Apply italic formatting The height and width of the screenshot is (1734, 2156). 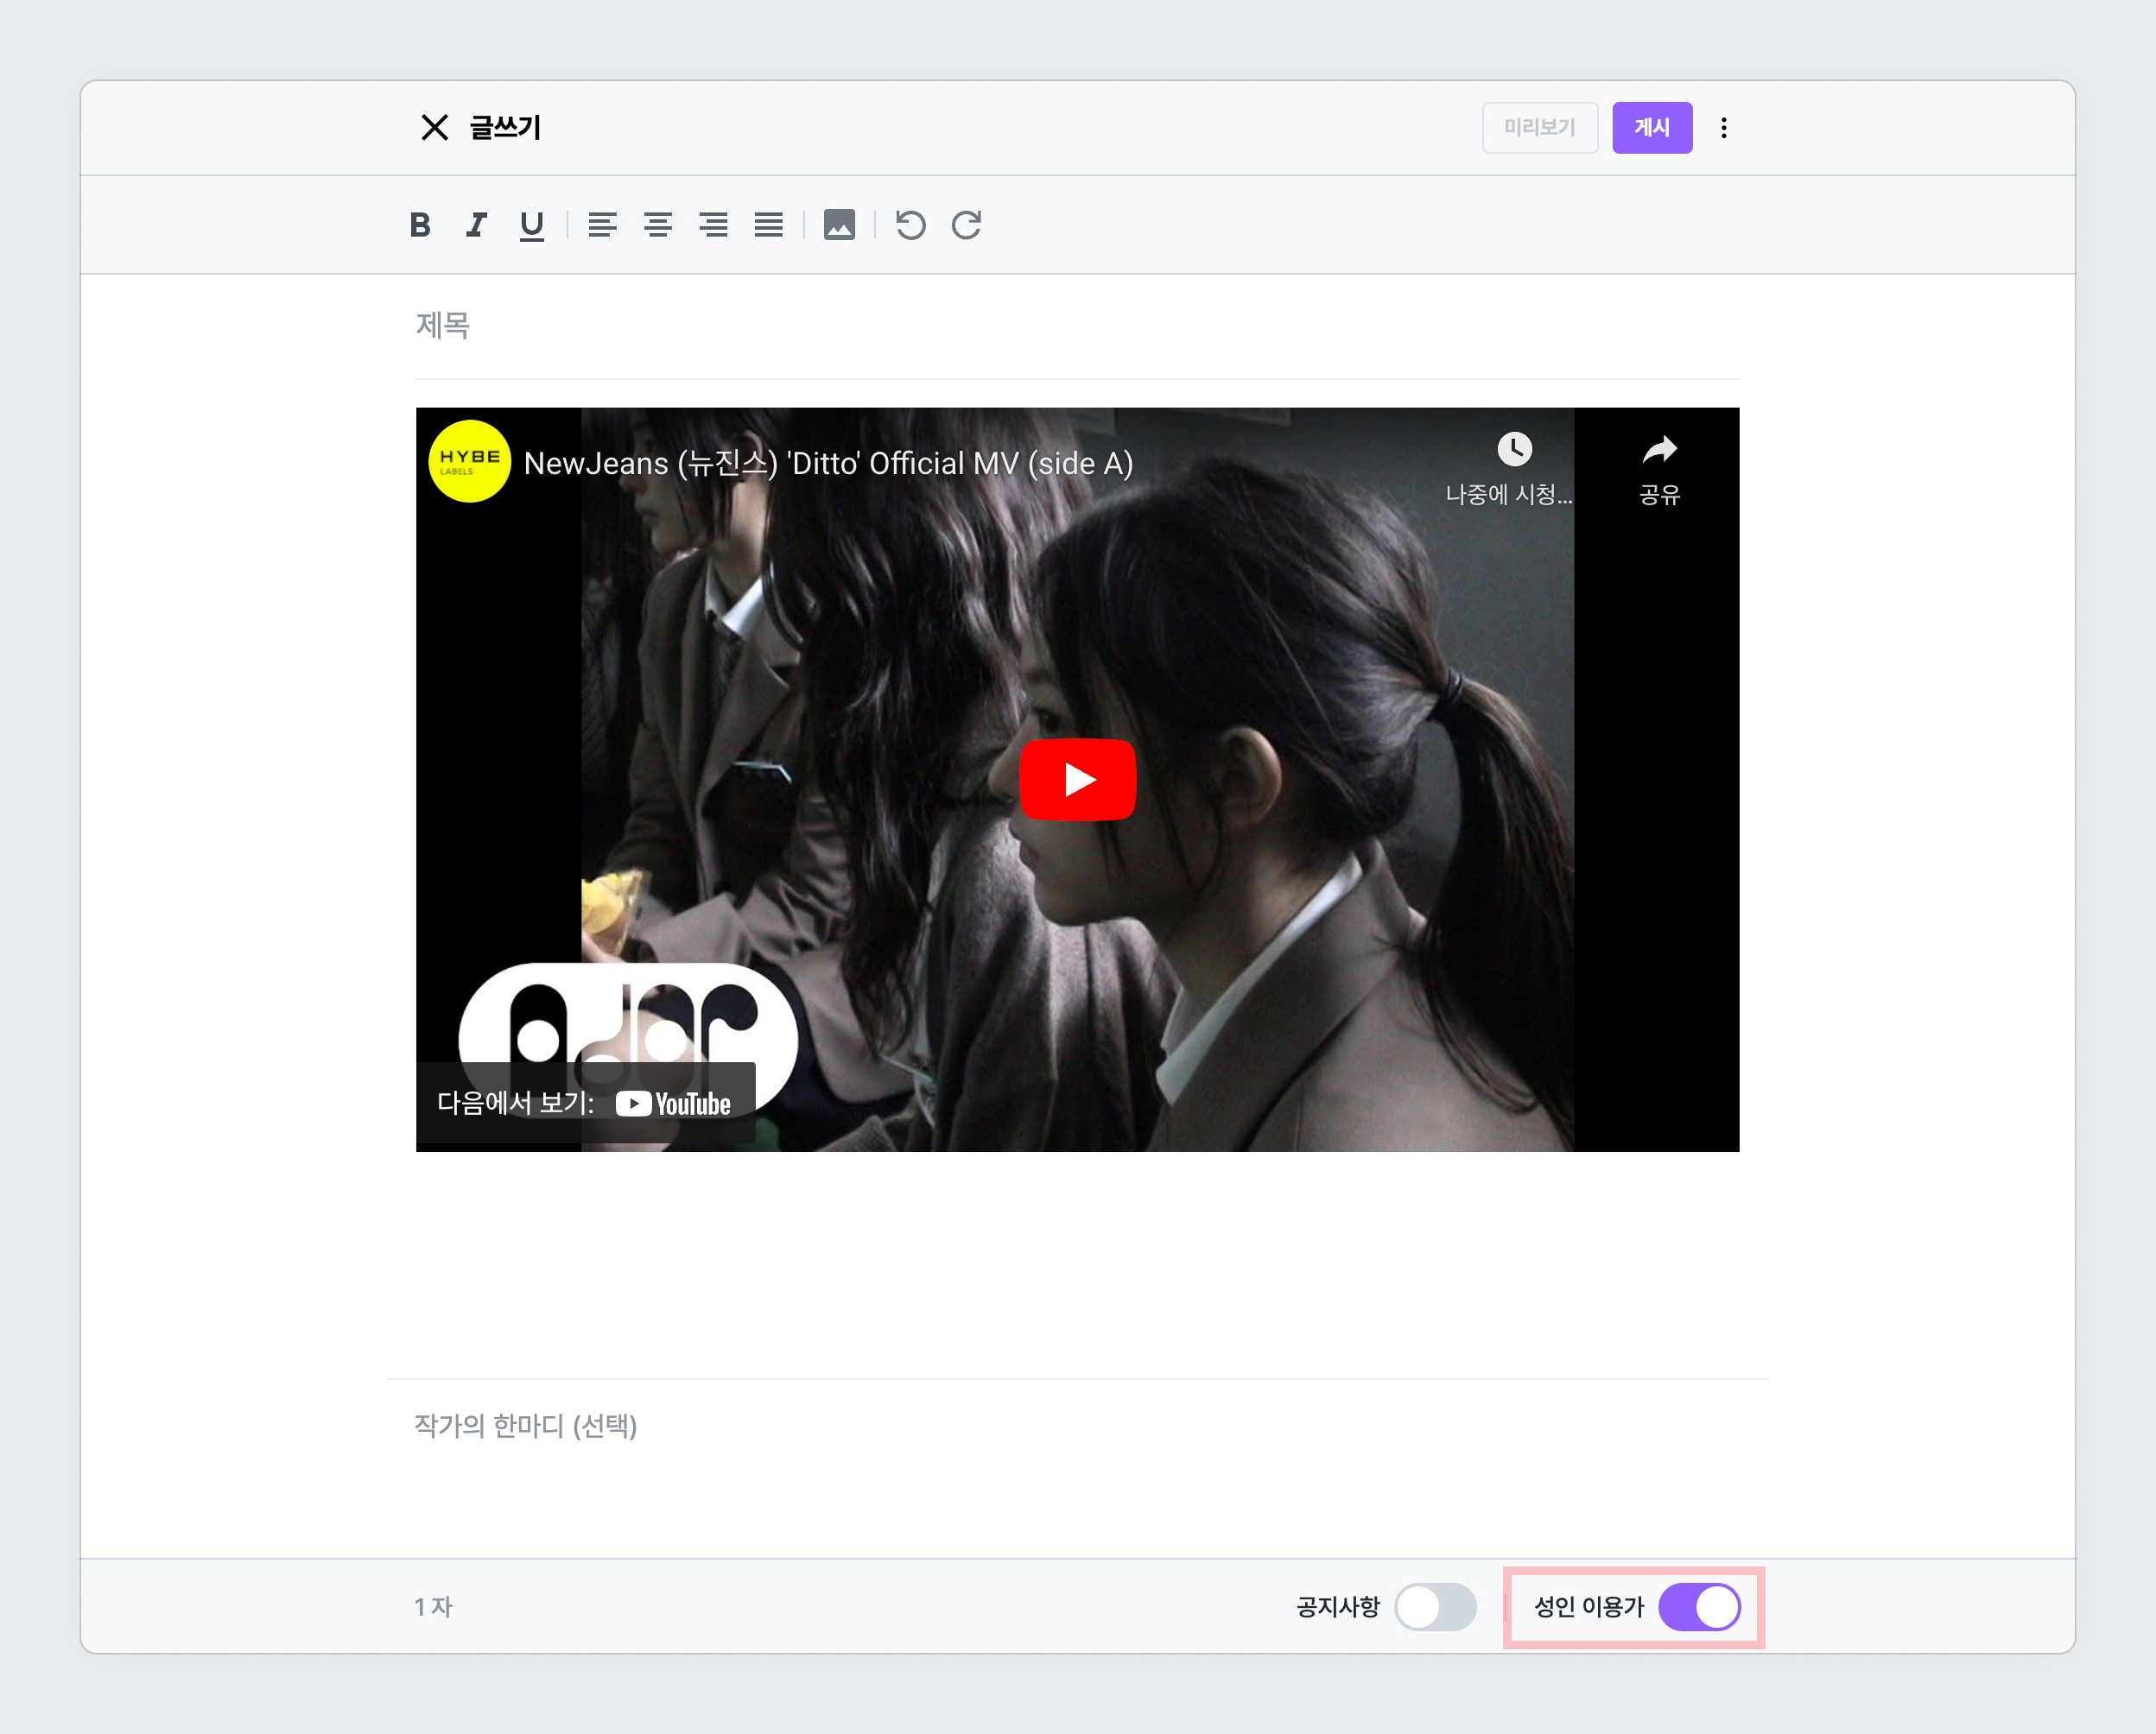476,225
